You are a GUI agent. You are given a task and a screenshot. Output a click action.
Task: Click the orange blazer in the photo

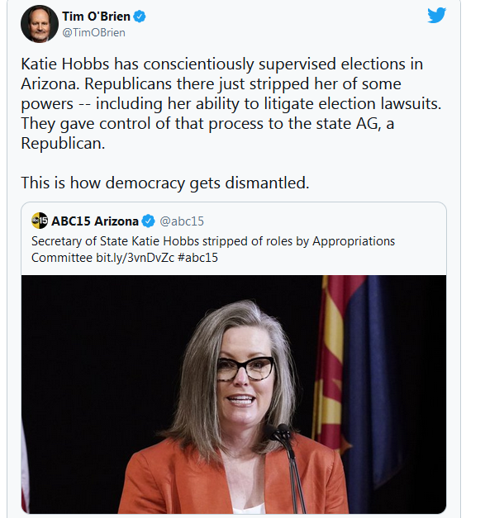pyautogui.click(x=231, y=479)
